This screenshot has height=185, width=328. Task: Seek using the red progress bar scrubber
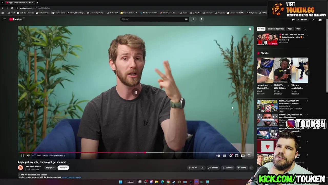pos(145,152)
